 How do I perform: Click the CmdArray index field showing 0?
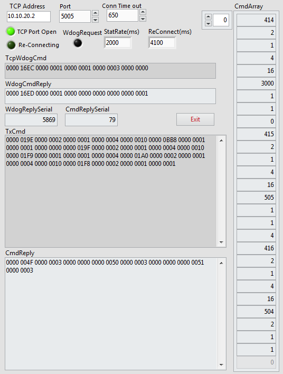coord(221,20)
